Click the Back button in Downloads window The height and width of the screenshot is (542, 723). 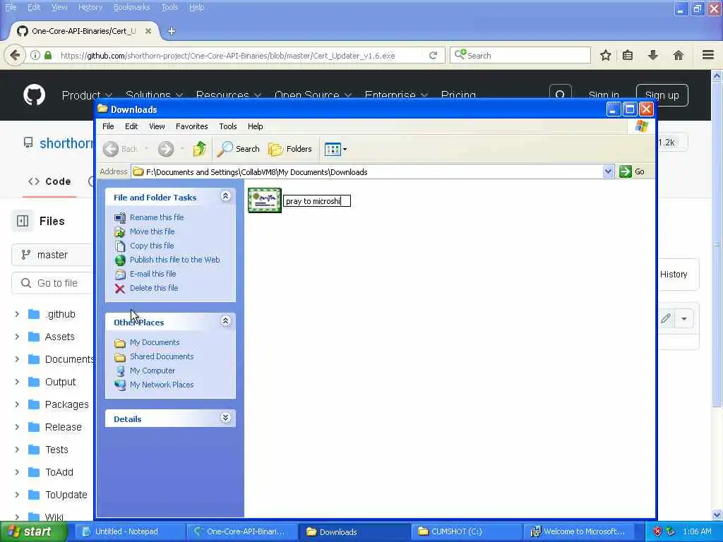121,149
